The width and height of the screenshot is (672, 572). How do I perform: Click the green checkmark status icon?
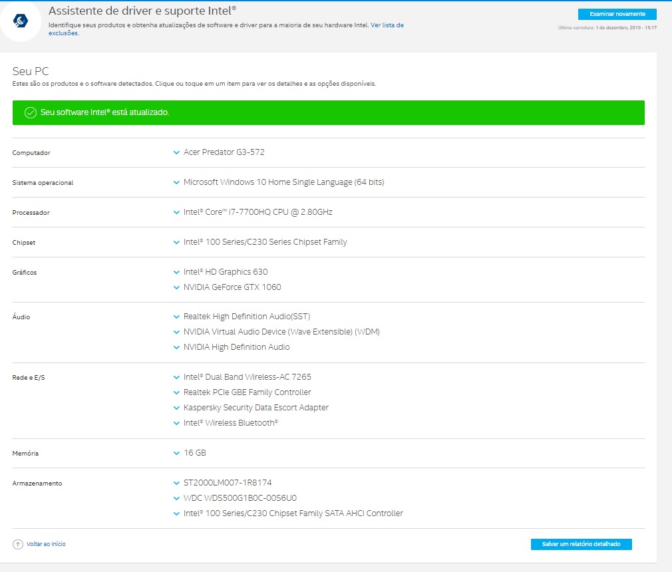(31, 112)
